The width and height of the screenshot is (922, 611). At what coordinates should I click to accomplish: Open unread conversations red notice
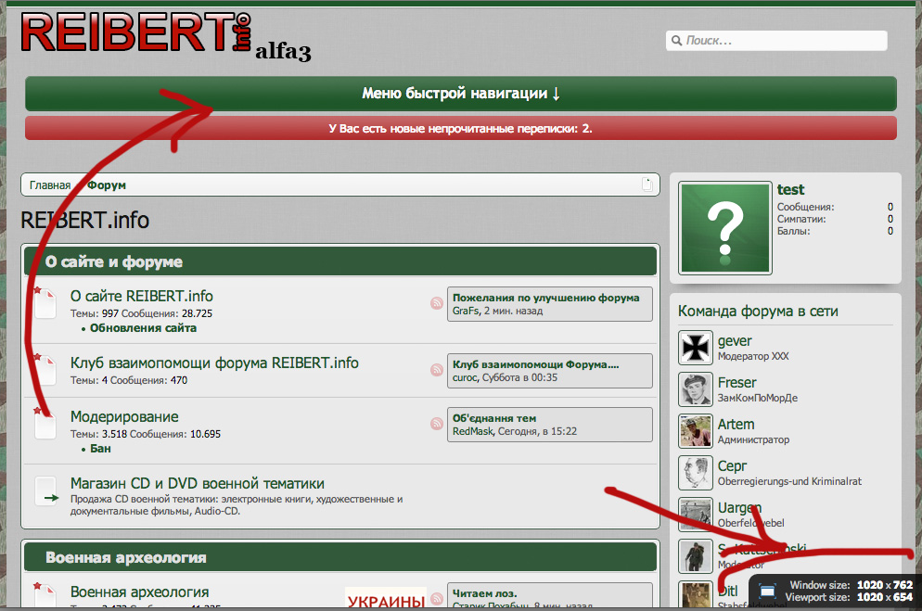click(461, 128)
